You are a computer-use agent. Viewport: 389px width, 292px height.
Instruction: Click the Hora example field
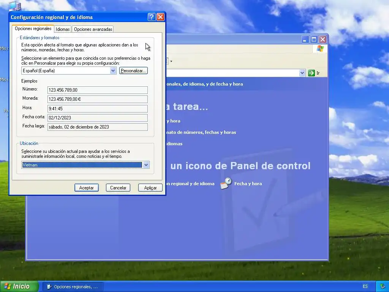click(98, 108)
